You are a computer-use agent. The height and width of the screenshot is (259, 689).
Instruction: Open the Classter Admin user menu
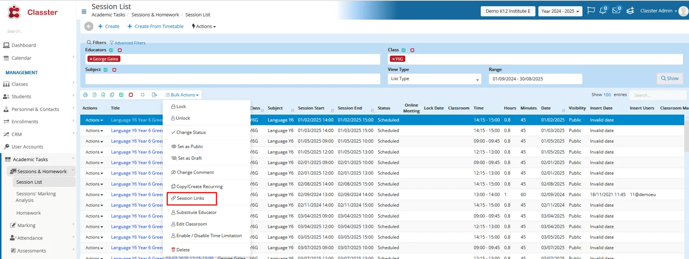658,11
